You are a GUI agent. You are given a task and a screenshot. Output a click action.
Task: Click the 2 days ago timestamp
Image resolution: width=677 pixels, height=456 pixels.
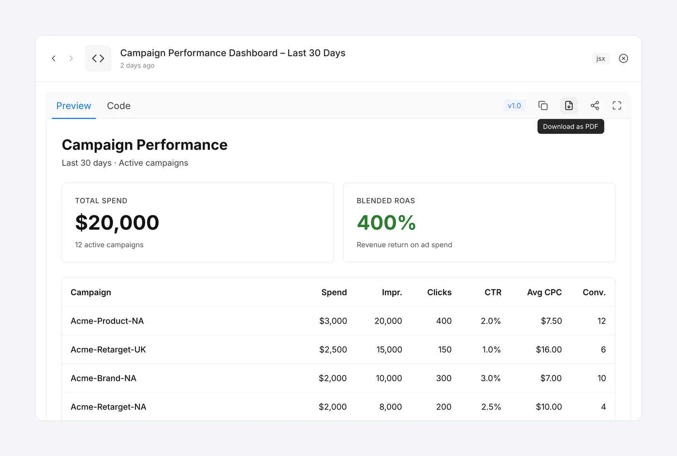pos(137,66)
